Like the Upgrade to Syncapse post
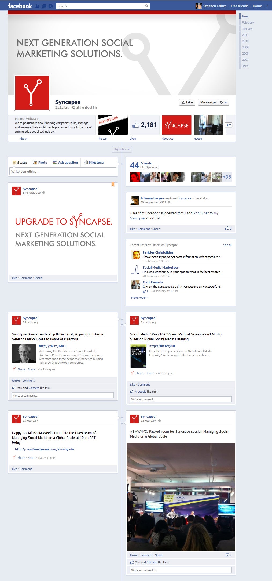This screenshot has width=272, height=581. point(14,278)
